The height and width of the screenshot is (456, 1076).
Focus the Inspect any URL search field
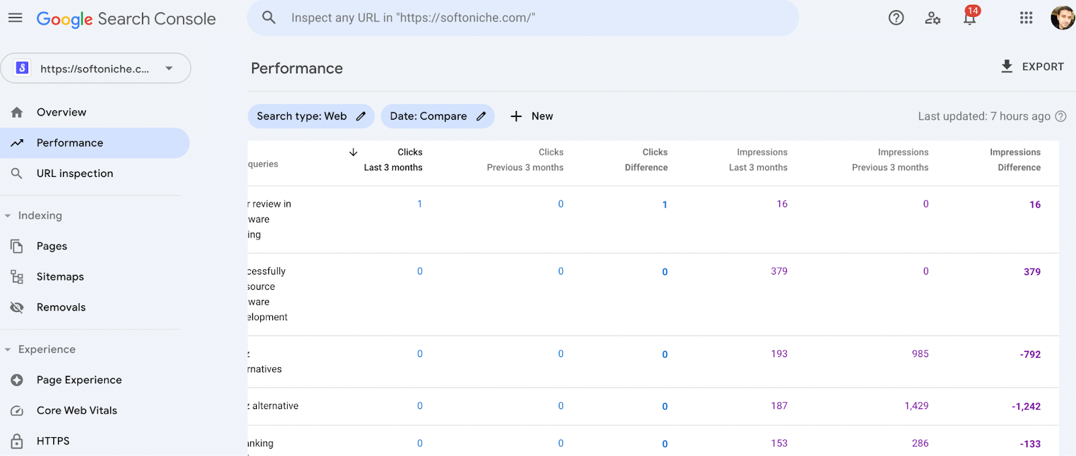[523, 17]
